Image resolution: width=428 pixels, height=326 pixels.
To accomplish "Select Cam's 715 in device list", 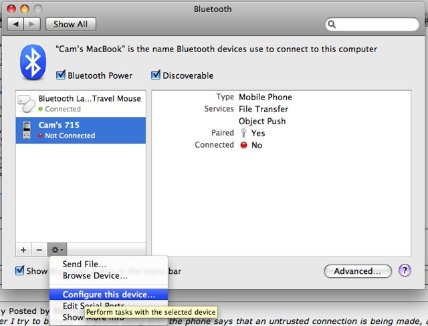I will (x=81, y=130).
